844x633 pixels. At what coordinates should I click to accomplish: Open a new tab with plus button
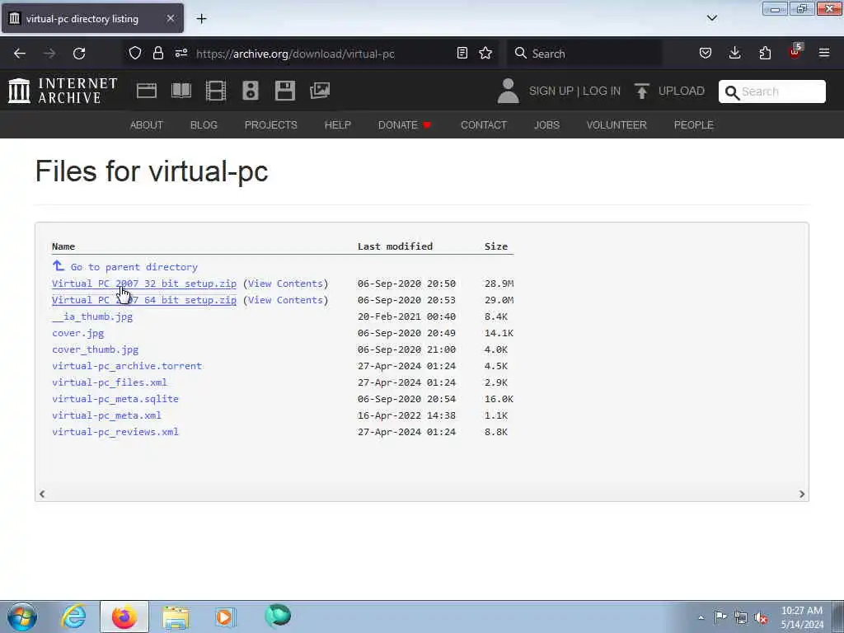coord(201,19)
